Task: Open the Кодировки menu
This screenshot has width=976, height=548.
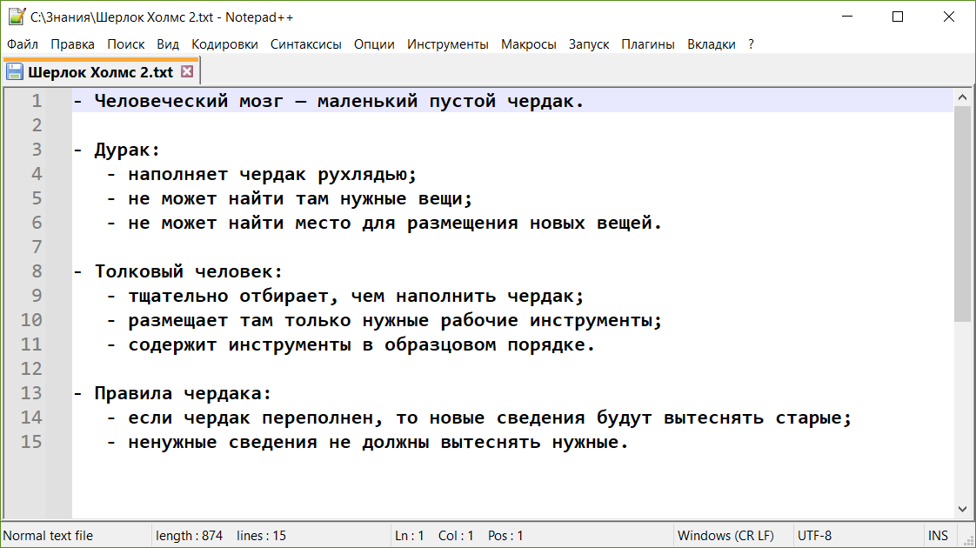Action: [224, 44]
